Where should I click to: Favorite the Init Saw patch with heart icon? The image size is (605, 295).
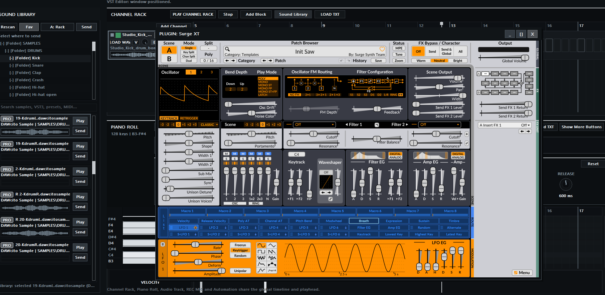point(382,49)
